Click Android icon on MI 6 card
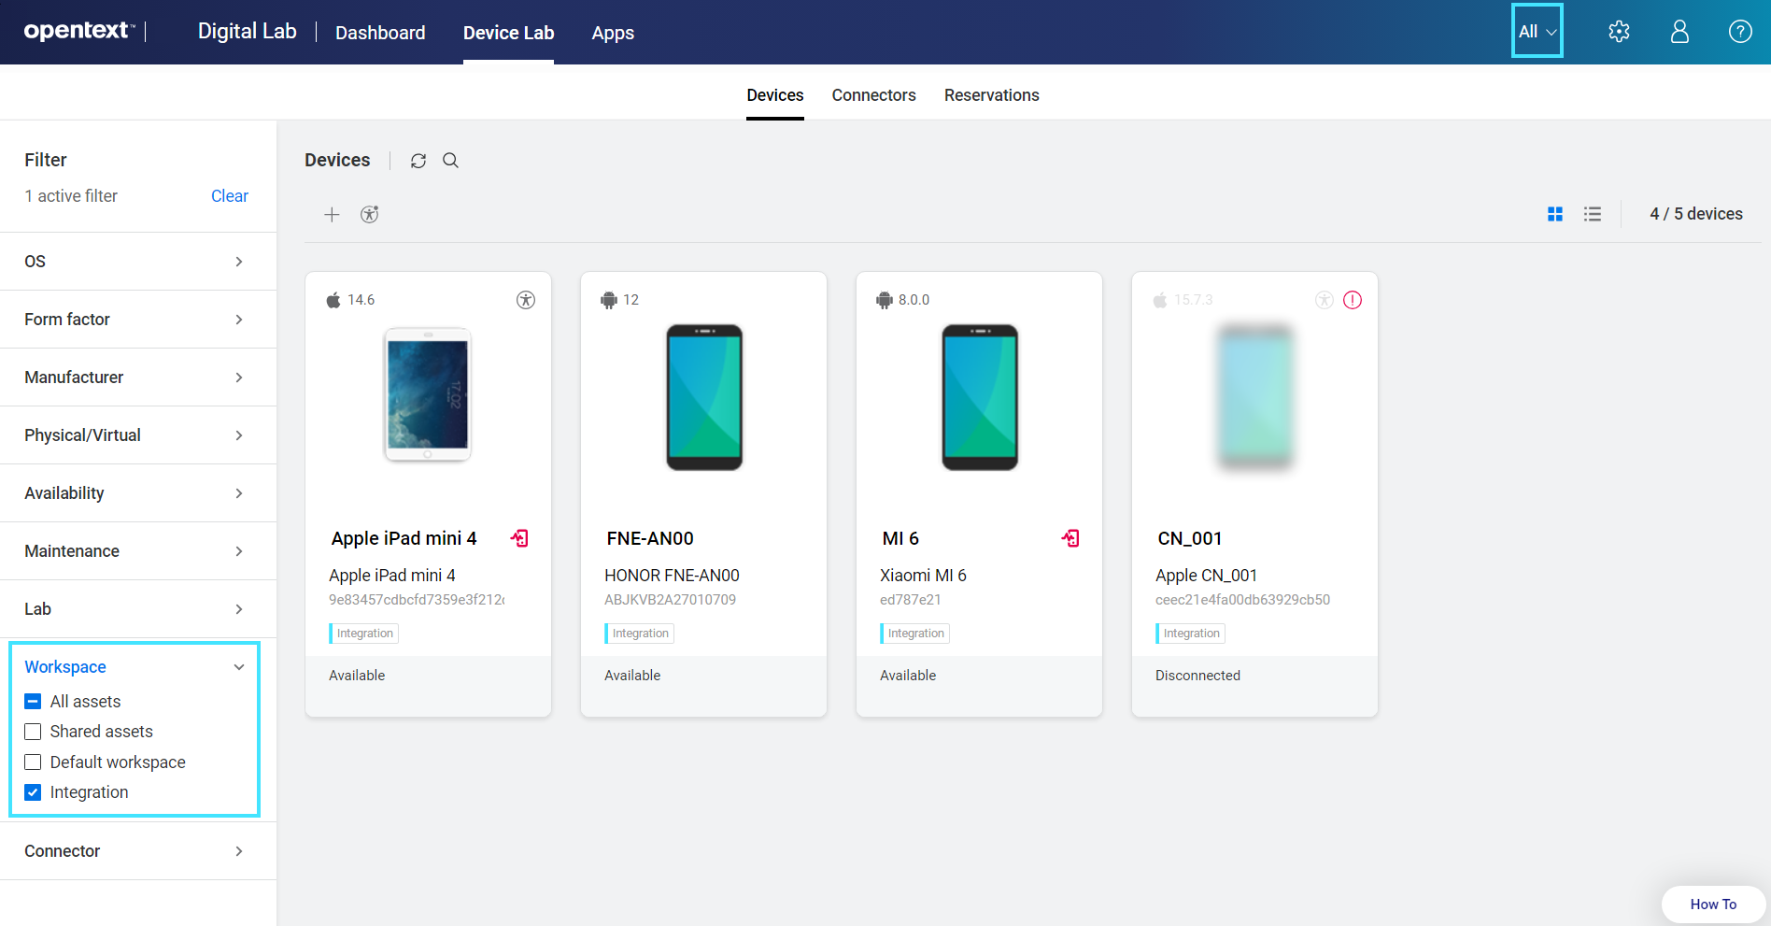 pos(885,300)
